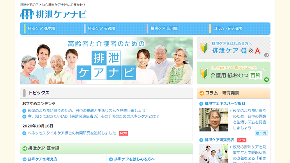Click tagline 排泄ケアのことなら text at top
The height and width of the screenshot is (163, 290).
[x=53, y=5]
